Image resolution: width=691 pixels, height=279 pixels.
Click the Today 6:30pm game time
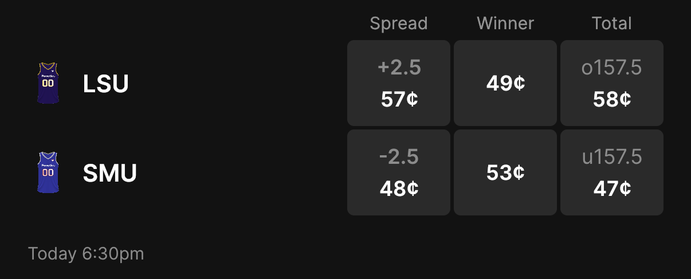(x=86, y=253)
